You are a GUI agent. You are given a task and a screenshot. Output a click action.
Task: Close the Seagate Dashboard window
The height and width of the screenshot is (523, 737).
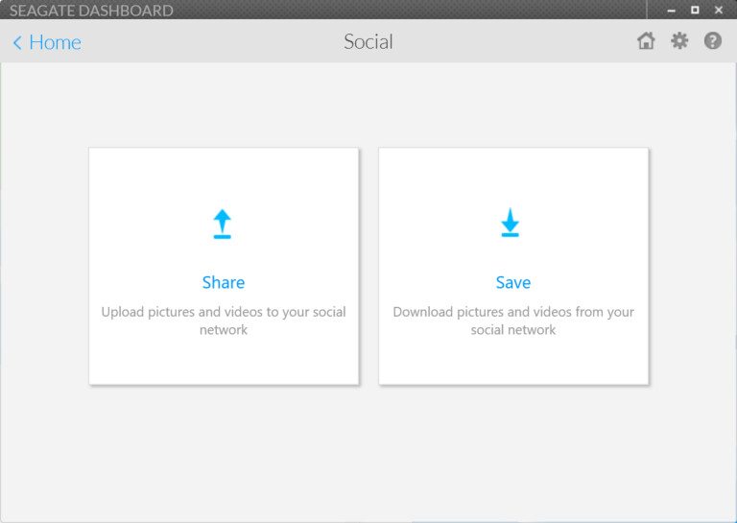[719, 10]
